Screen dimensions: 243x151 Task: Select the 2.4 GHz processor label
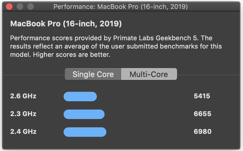point(23,132)
